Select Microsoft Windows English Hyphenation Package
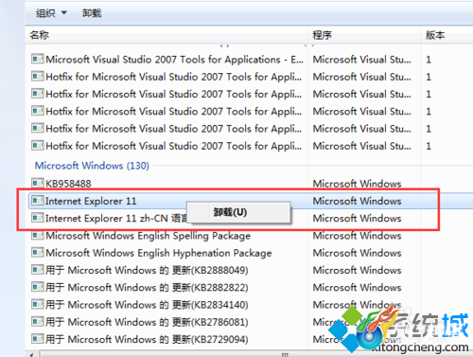 click(x=159, y=253)
